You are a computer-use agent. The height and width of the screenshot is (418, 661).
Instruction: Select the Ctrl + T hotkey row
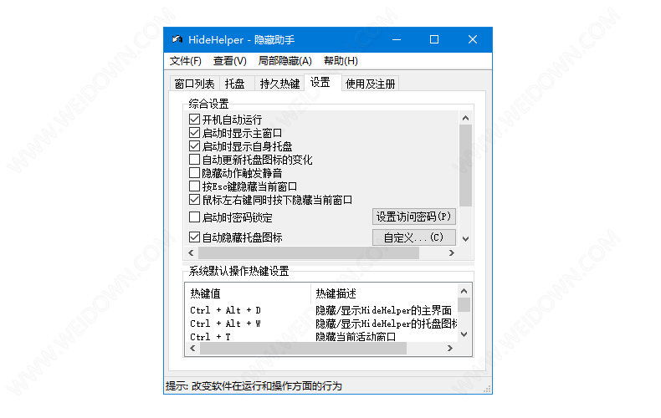point(321,337)
